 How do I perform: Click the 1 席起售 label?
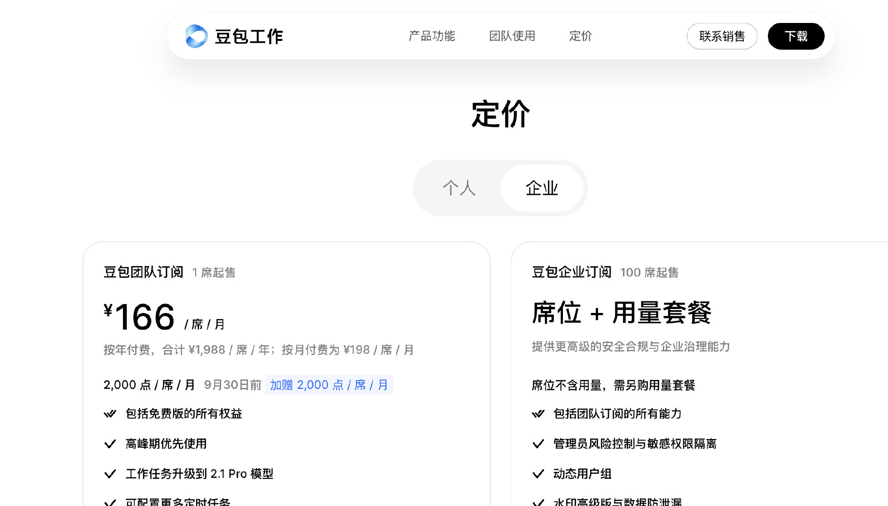(214, 272)
